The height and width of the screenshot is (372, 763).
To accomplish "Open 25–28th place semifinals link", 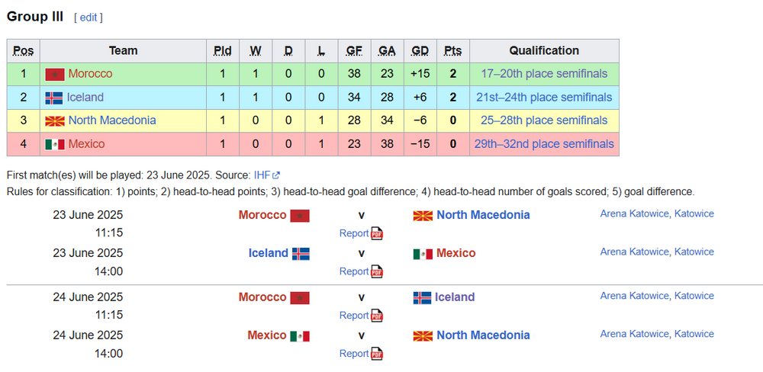I will tap(544, 120).
